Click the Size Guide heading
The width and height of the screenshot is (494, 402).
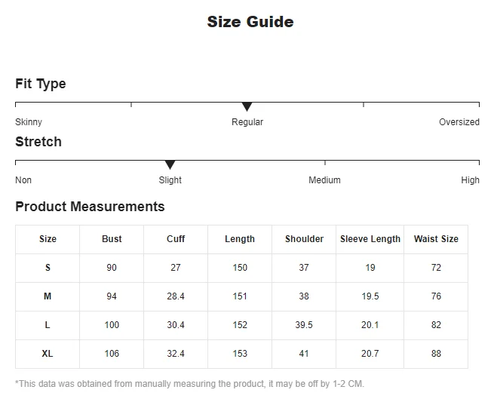click(250, 22)
